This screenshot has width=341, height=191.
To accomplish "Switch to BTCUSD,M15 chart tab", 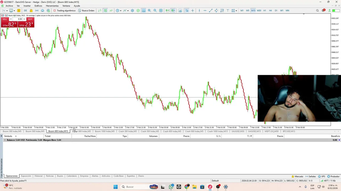I will 289,131.
